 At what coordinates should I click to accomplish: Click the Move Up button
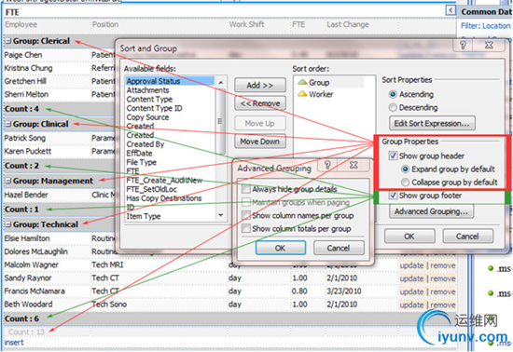(260, 124)
